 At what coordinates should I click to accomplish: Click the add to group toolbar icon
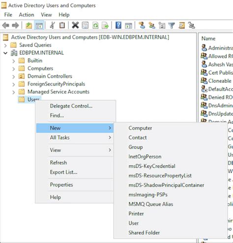point(191,25)
